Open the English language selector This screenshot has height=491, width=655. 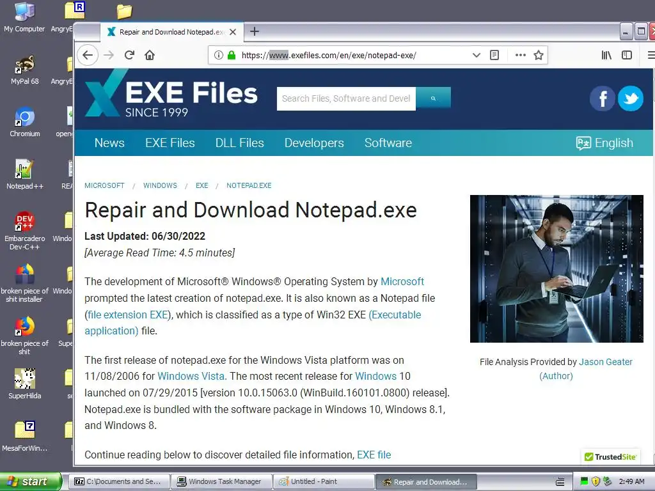click(604, 143)
